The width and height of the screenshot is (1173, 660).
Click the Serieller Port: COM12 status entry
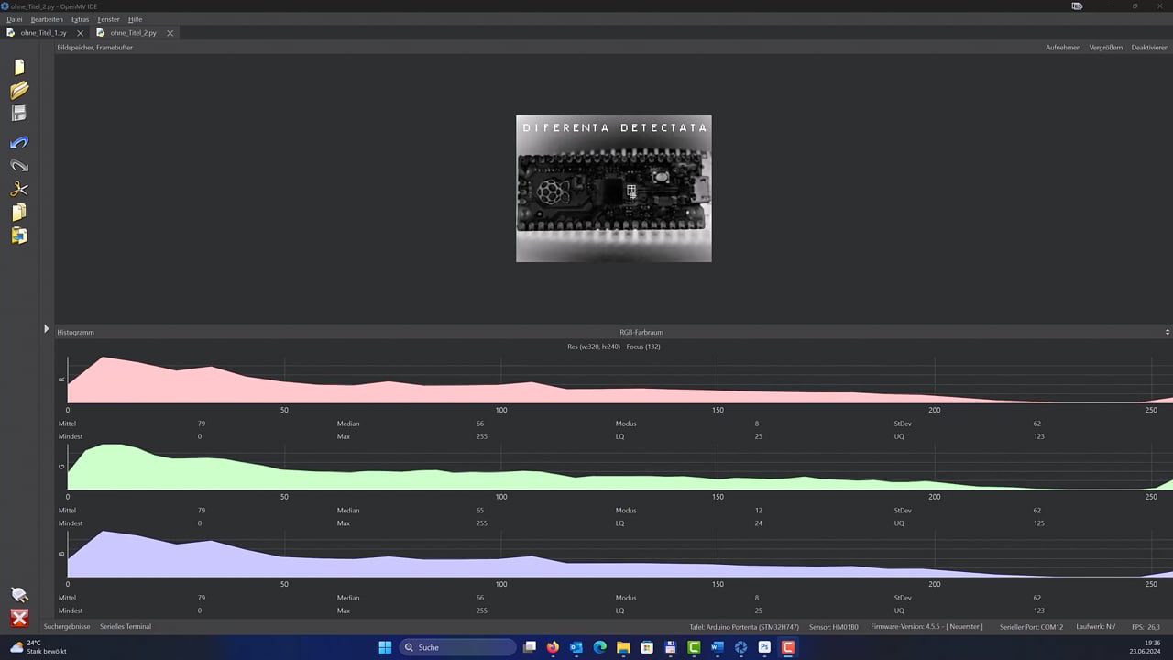[1031, 627]
